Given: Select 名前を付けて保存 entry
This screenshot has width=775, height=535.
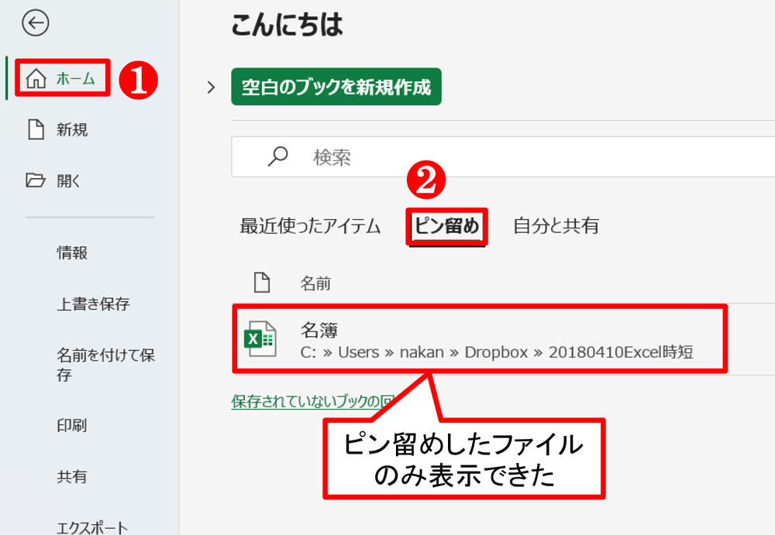Looking at the screenshot, I should coord(105,364).
